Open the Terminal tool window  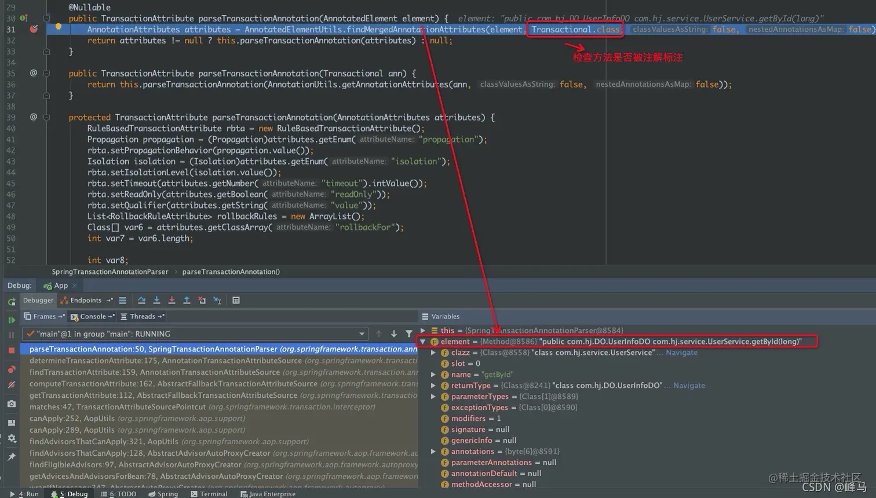tap(209, 493)
